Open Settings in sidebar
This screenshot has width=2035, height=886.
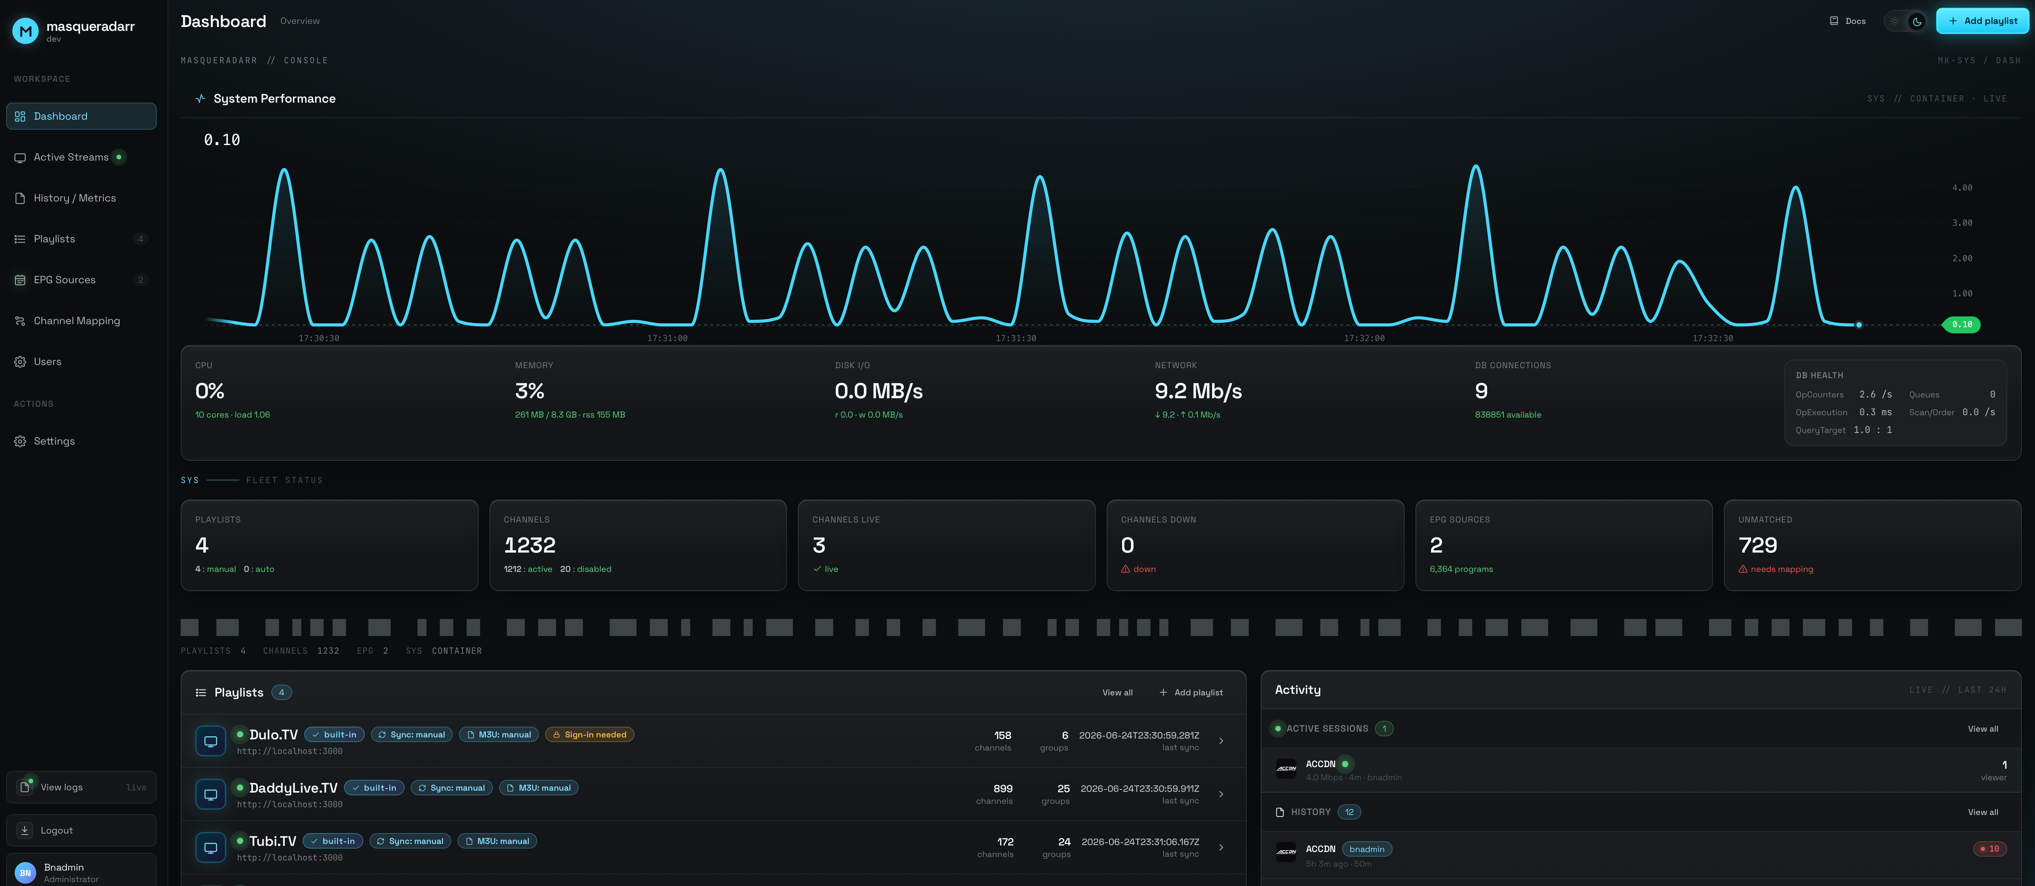(81, 441)
